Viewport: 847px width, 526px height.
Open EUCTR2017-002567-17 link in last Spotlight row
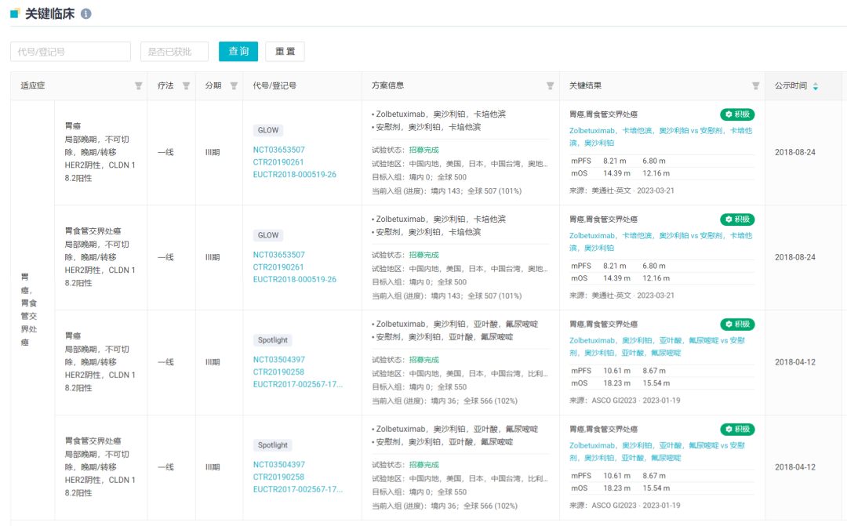coord(298,489)
